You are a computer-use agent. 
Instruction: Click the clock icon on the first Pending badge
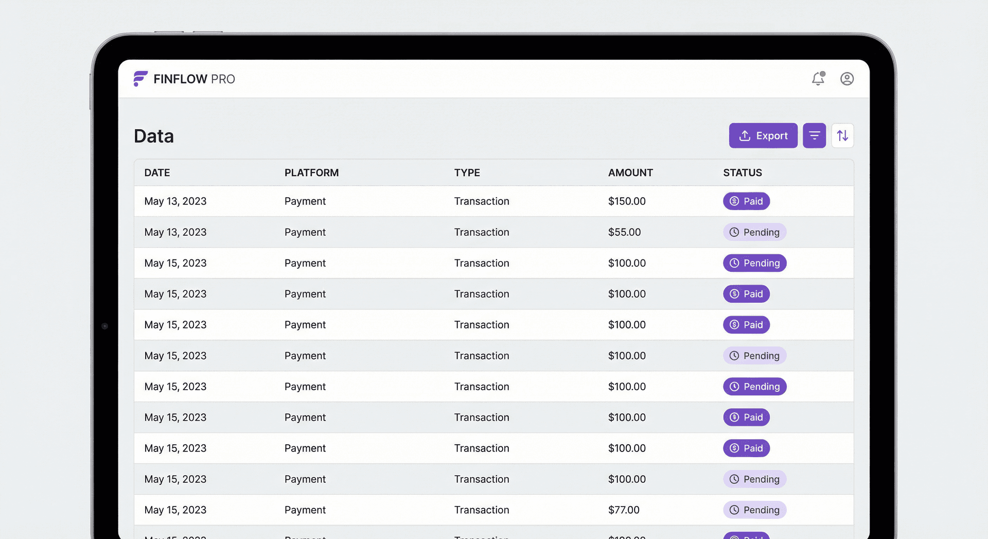tap(734, 232)
